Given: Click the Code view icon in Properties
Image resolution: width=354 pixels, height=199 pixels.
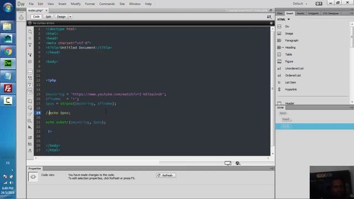Looking at the screenshot, I should (x=33, y=177).
